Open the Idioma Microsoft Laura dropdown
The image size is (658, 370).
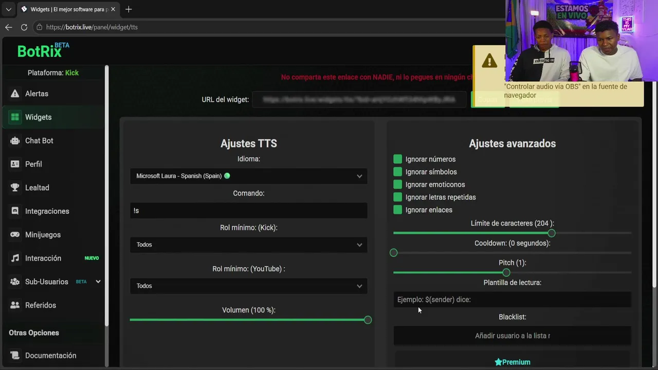click(249, 176)
